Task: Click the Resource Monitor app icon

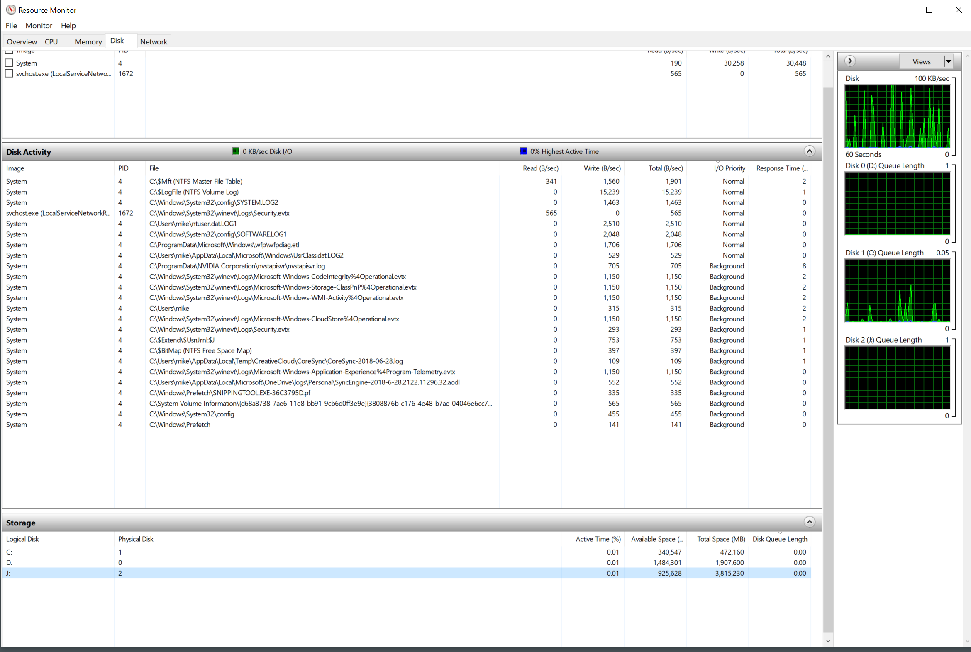Action: click(x=11, y=10)
